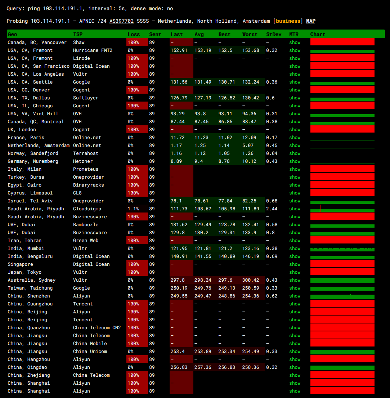This screenshot has height=398, width=390.
Task: Show MTR for Fremont Linode row
Action: click(x=295, y=58)
